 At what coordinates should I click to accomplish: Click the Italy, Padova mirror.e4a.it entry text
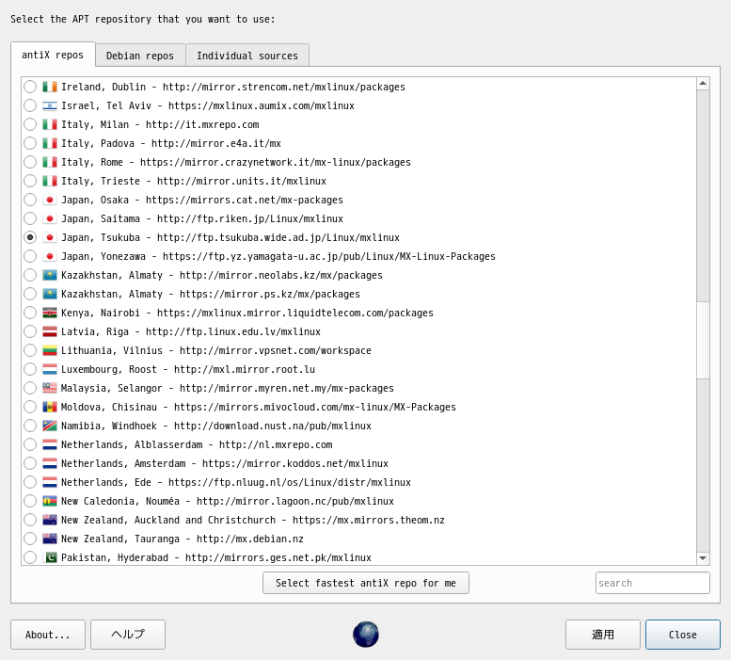click(171, 143)
